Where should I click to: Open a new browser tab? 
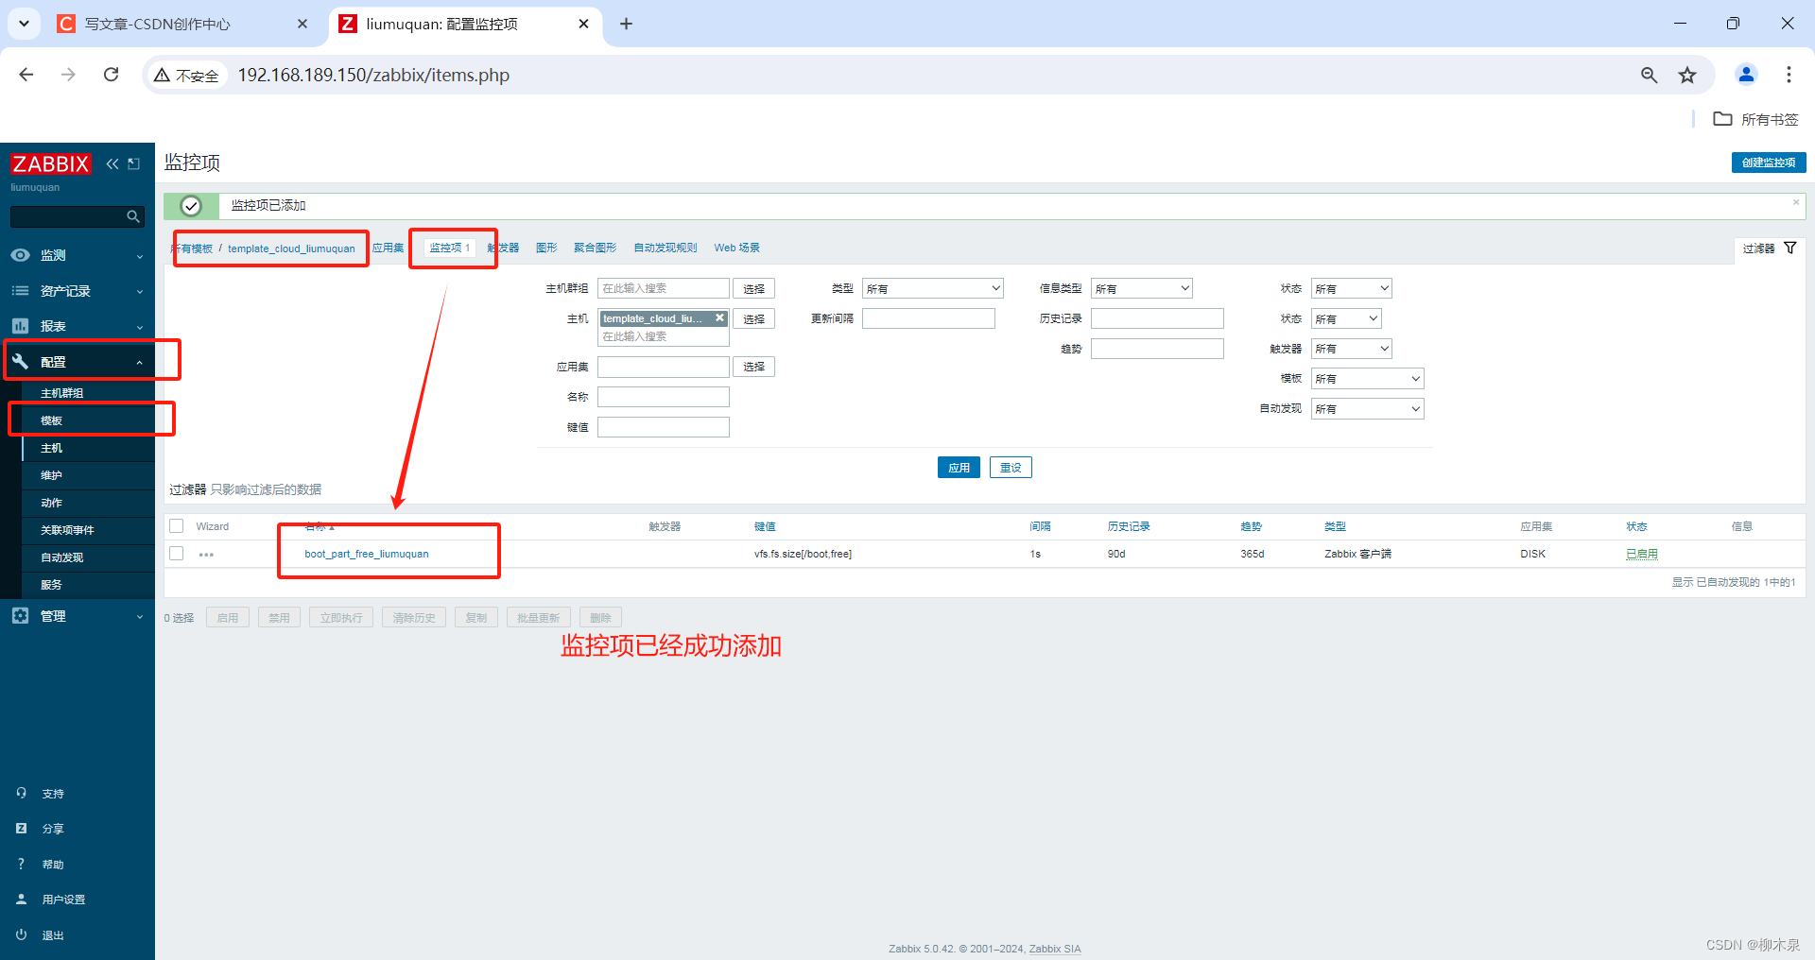click(626, 24)
